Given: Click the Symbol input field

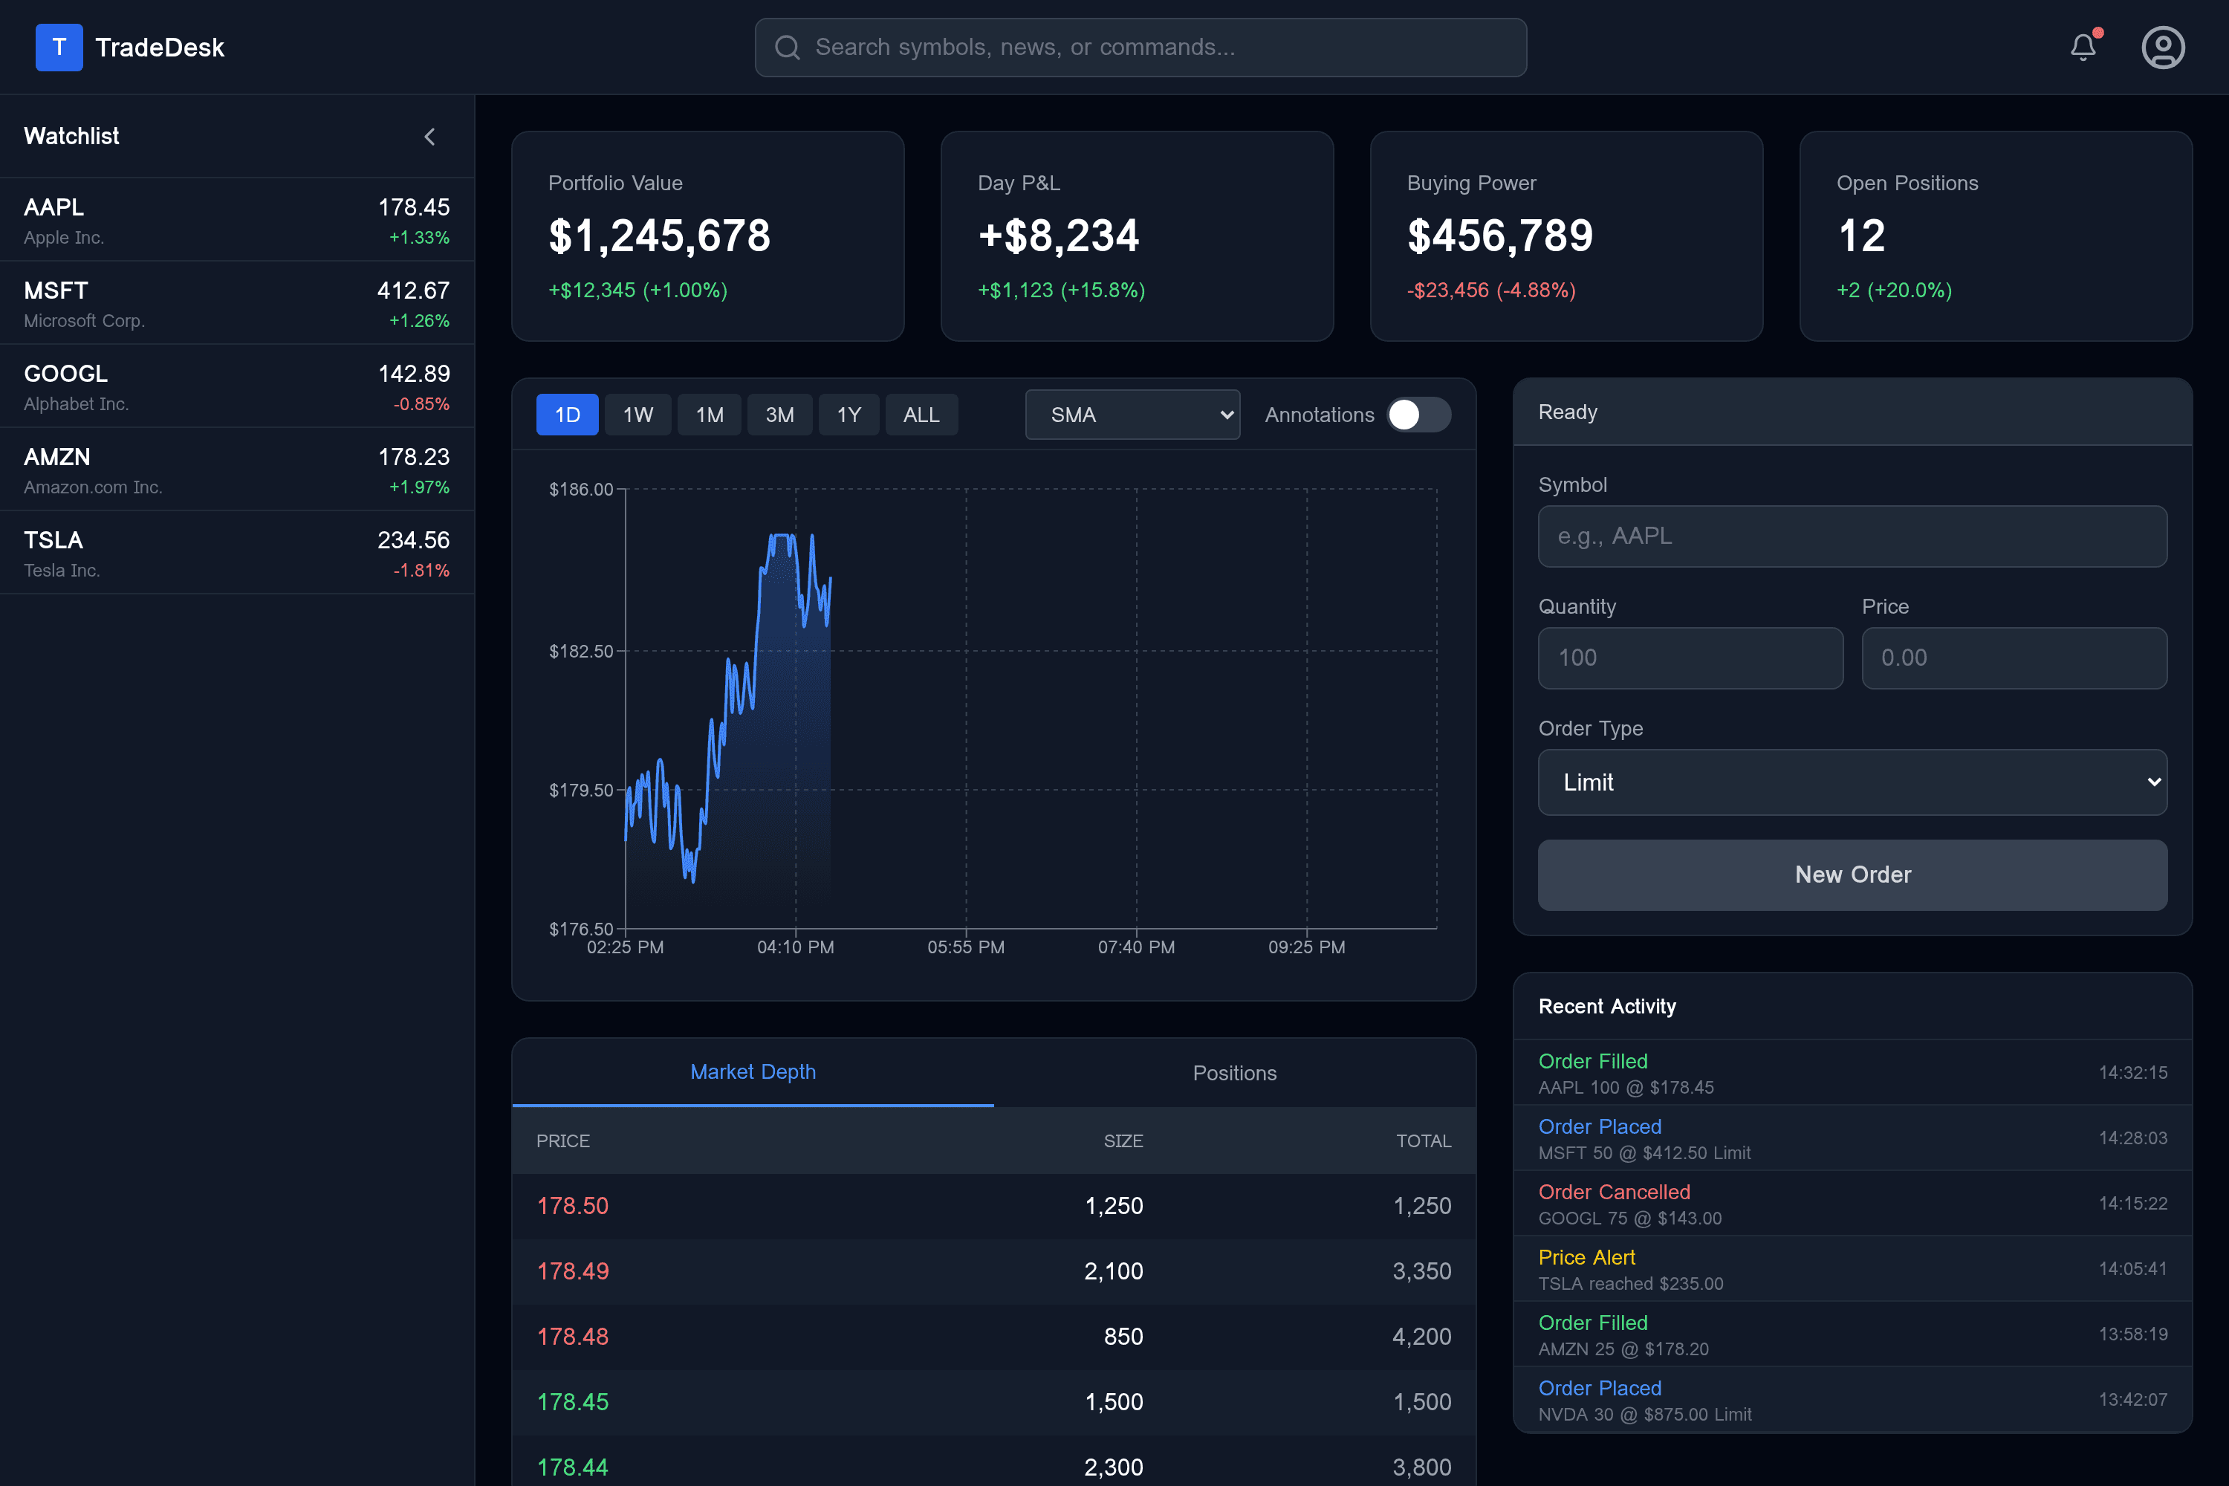Looking at the screenshot, I should pyautogui.click(x=1852, y=536).
